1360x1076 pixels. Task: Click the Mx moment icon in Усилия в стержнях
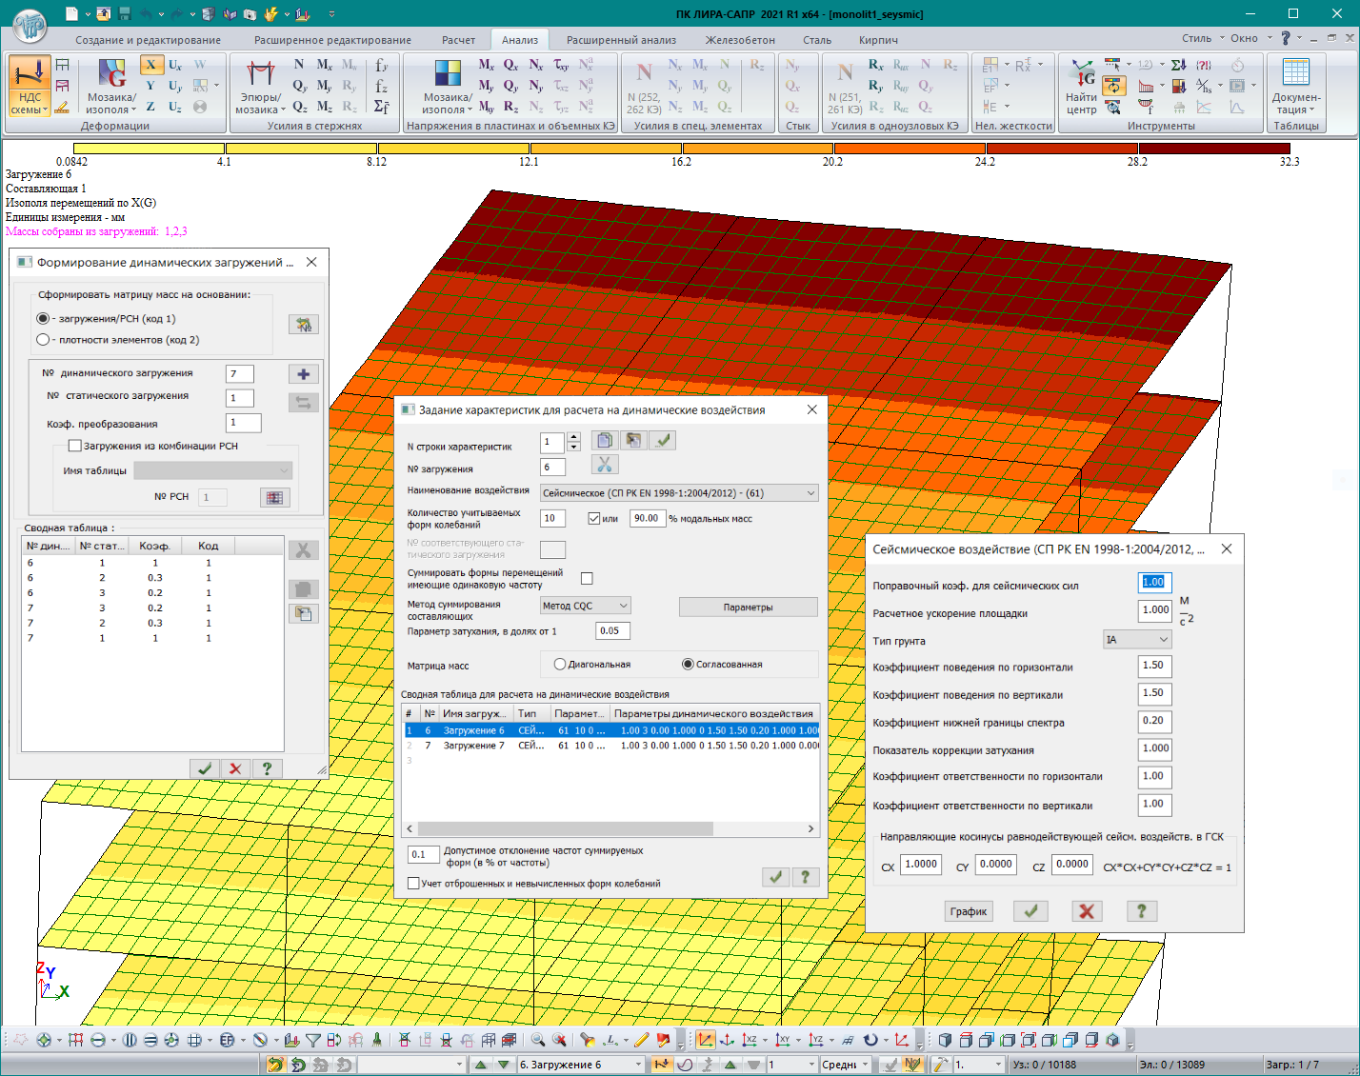click(x=325, y=65)
